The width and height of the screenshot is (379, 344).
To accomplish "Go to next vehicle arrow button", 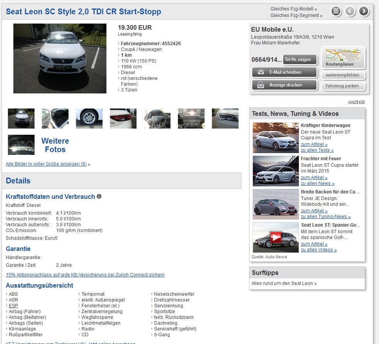I will pyautogui.click(x=364, y=11).
